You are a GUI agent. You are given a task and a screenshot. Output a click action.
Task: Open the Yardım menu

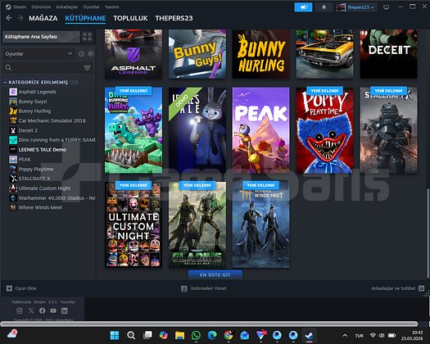pos(112,7)
